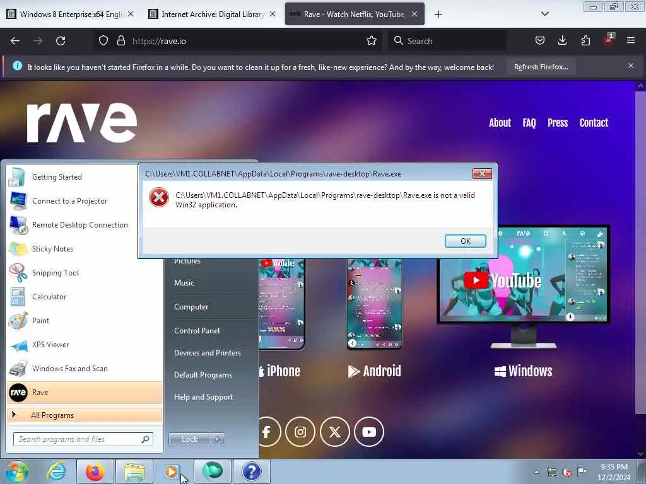This screenshot has width=646, height=484.
Task: Launch the Snipping Tool
Action: click(x=85, y=272)
